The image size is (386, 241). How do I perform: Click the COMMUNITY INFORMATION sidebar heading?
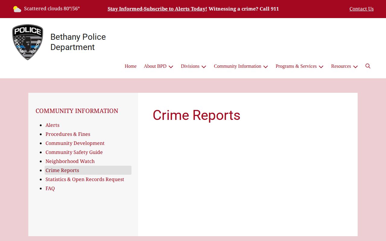77,111
